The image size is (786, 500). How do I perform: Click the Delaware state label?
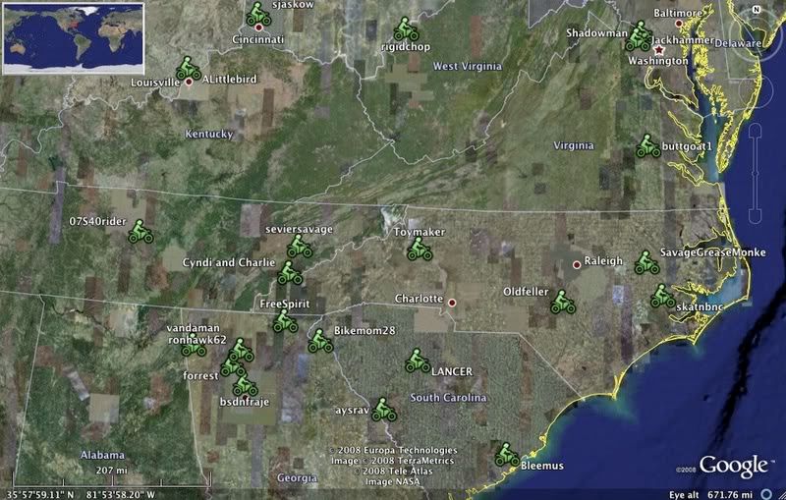click(x=738, y=43)
